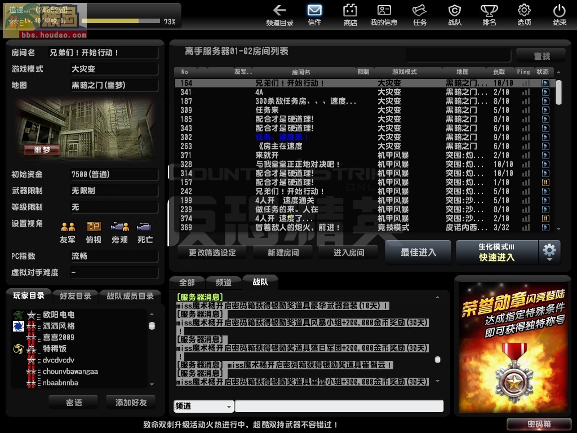Select room 187 300杀敌任务房
This screenshot has width=577, height=433.
coord(365,101)
